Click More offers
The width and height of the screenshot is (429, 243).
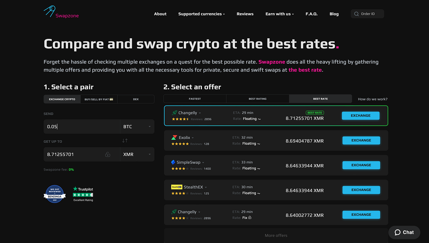click(x=276, y=235)
